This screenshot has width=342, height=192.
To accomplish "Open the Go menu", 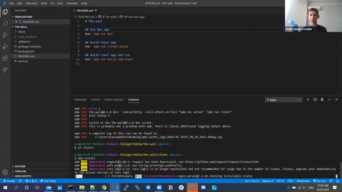I will pos(52,3).
